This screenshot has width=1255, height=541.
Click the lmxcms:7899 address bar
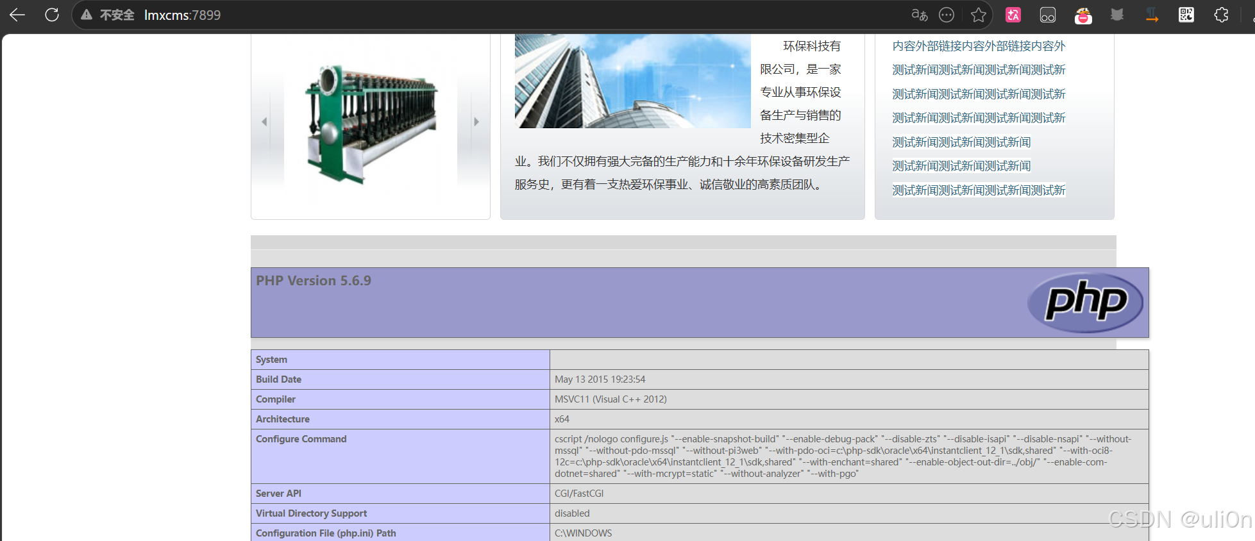tap(182, 15)
